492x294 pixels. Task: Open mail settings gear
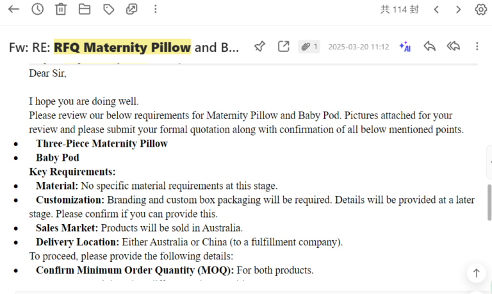coord(480,9)
